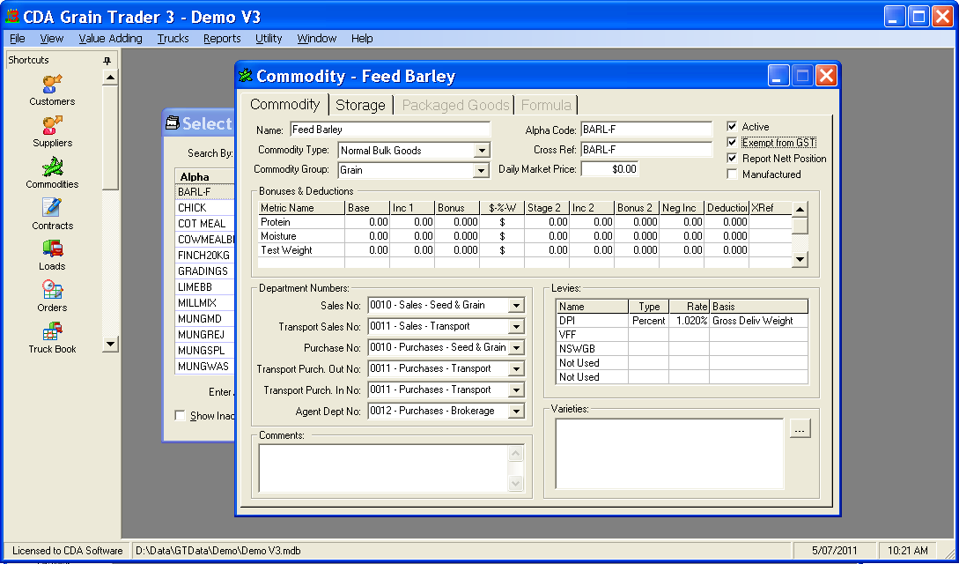Screen dimensions: 959x564
Task: Open the Truck Book icon
Action: (52, 331)
